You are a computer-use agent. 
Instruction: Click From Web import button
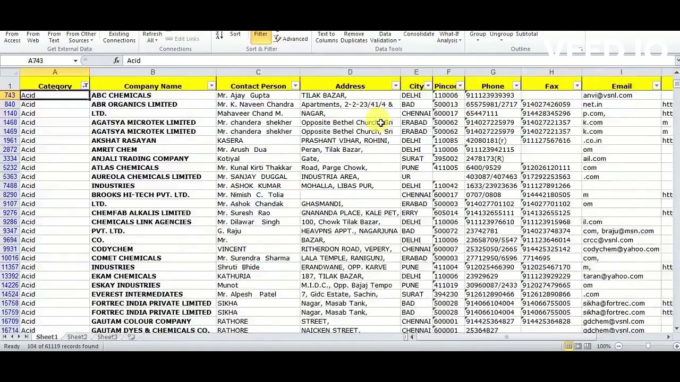(x=33, y=37)
